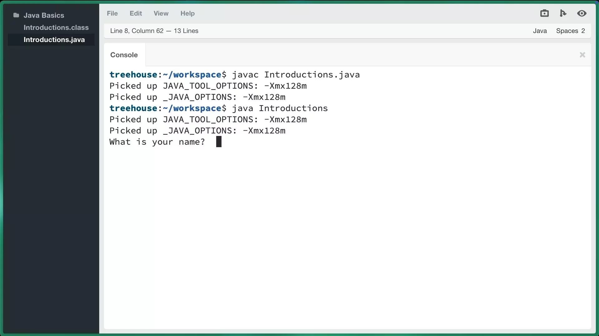Click the Line 8, Column 62 status indicator
Viewport: 599px width, 336px height.
137,30
